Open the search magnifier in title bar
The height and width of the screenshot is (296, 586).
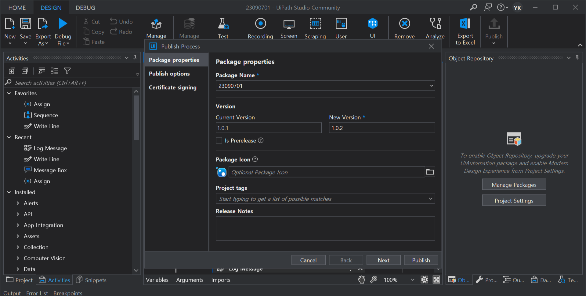pos(473,7)
